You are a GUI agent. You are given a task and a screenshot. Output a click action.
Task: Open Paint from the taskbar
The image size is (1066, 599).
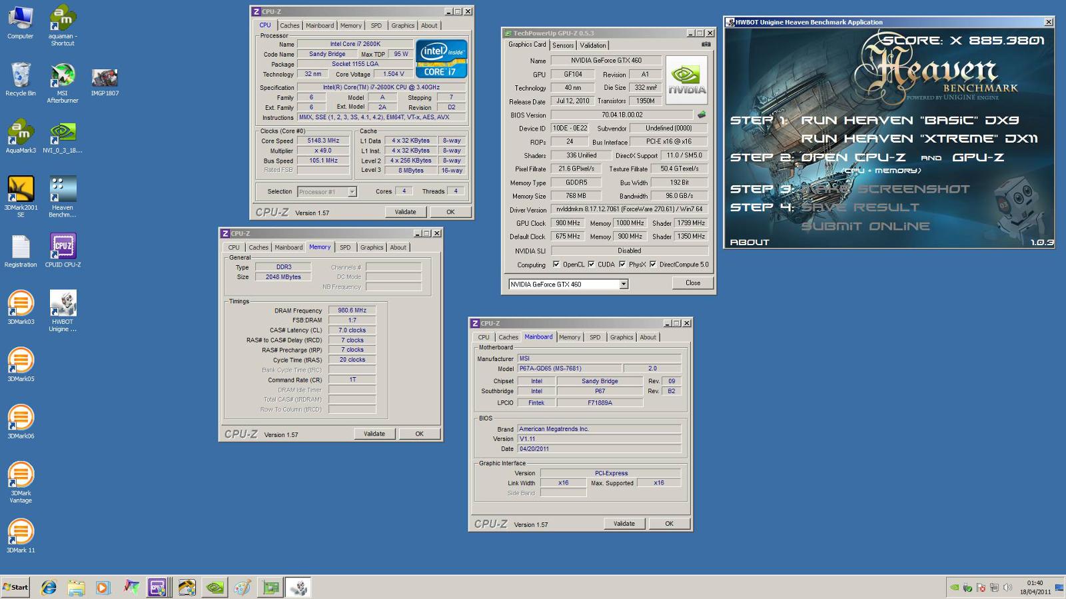[x=243, y=588]
